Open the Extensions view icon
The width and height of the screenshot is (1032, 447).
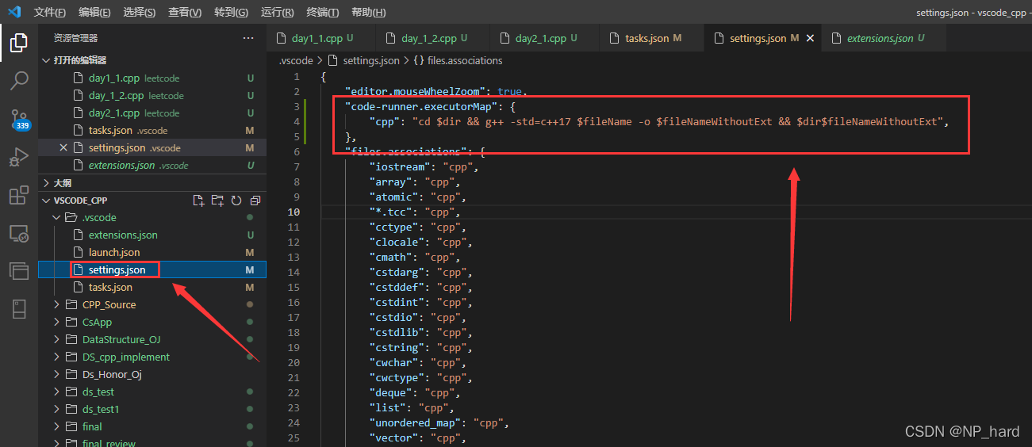(x=19, y=196)
